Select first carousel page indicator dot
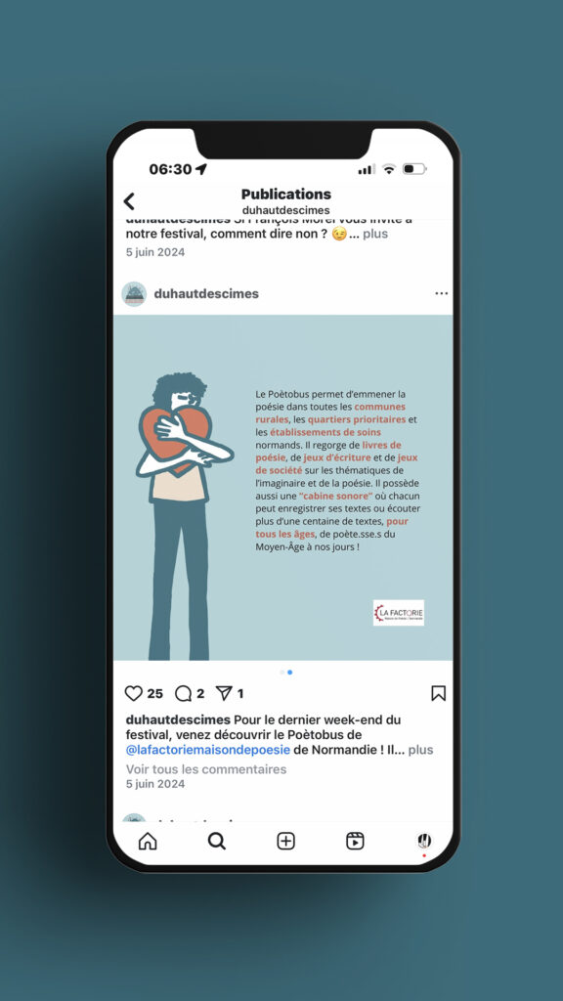Viewport: 563px width, 1001px height. click(x=282, y=673)
